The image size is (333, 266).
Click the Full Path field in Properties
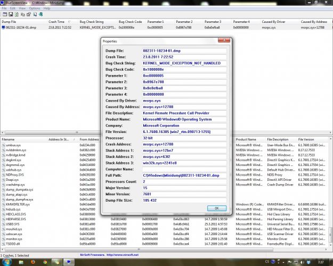pyautogui.click(x=184, y=176)
